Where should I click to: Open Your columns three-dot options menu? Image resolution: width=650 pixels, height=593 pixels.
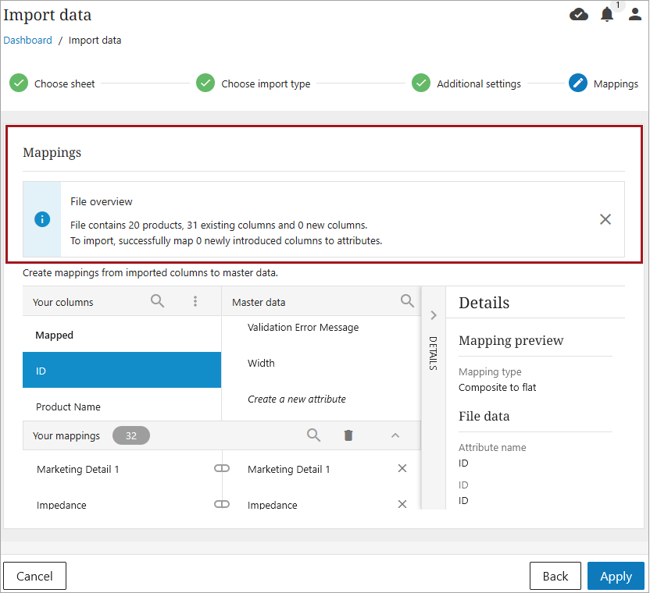[x=195, y=301]
